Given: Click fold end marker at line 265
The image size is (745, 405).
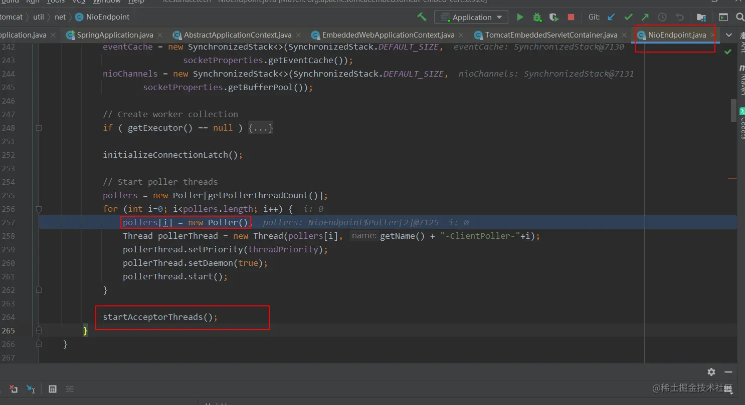Looking at the screenshot, I should coord(39,330).
